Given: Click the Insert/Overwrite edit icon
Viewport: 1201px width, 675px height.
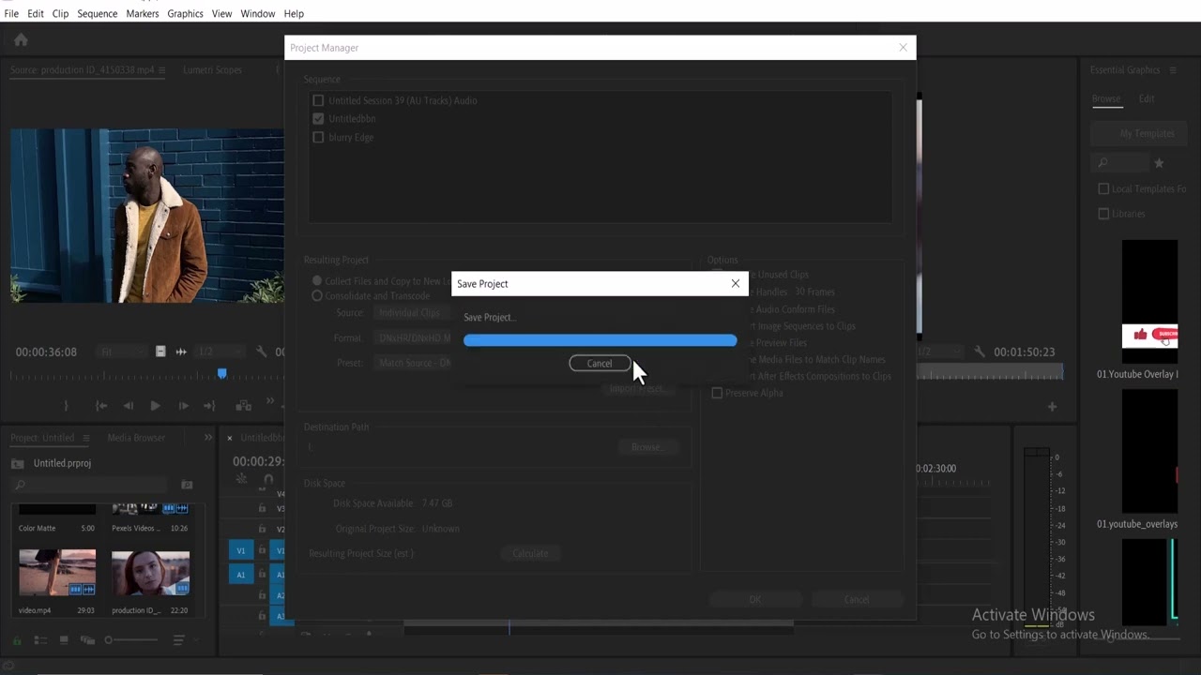Looking at the screenshot, I should click(243, 406).
